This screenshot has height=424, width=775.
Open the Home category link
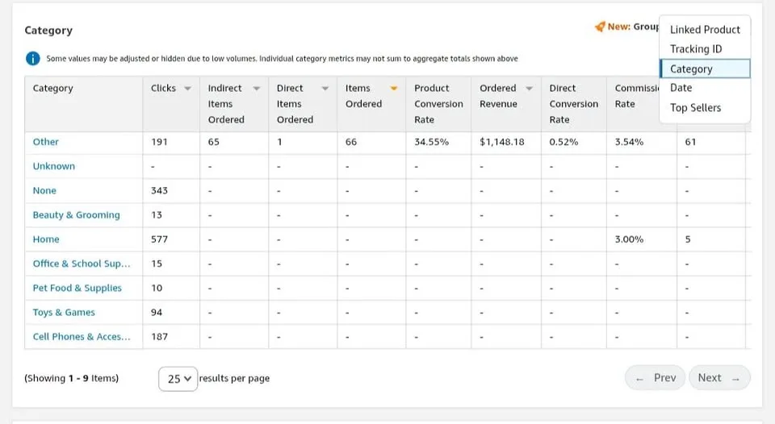46,239
